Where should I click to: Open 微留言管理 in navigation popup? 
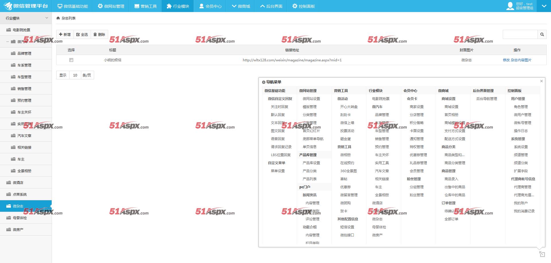(x=349, y=195)
